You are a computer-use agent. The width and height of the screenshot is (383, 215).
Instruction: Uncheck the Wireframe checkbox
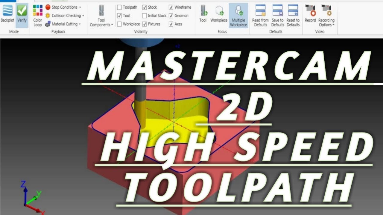coord(171,7)
